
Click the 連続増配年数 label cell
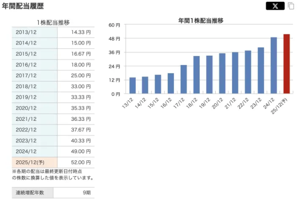pos(32,193)
